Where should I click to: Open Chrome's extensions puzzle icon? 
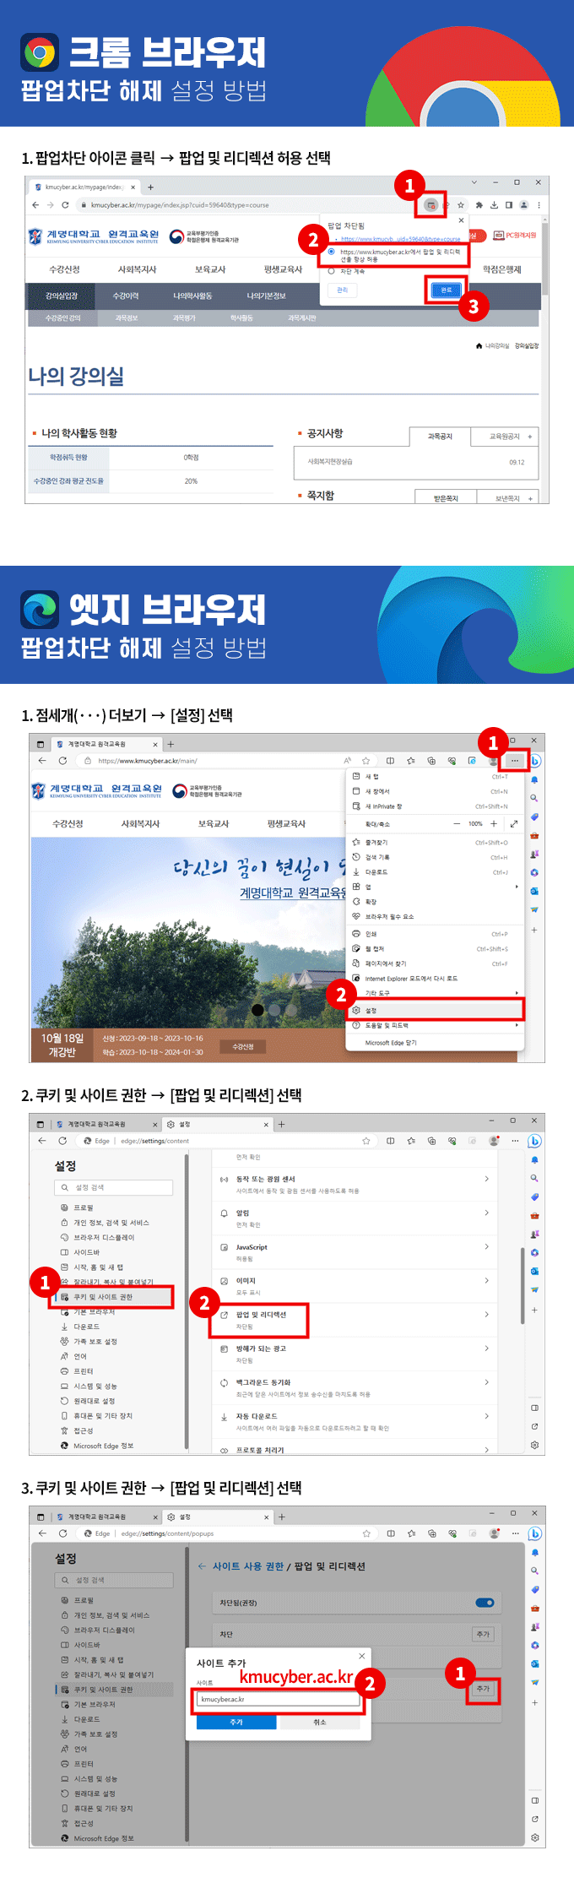[x=479, y=205]
